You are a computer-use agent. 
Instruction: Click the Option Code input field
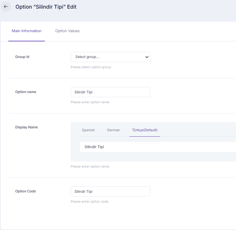click(110, 191)
